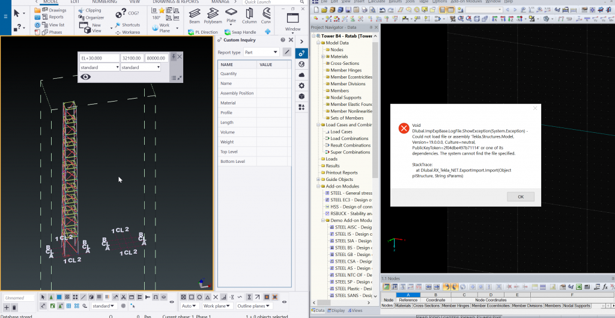Open the Window button in Tekla ribbon
615x318 pixels.
(292, 22)
